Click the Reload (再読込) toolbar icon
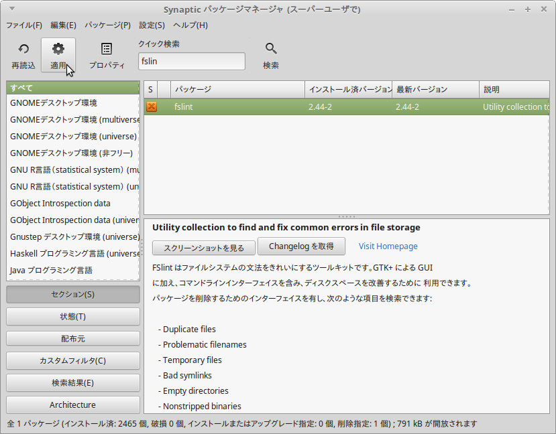 point(23,48)
